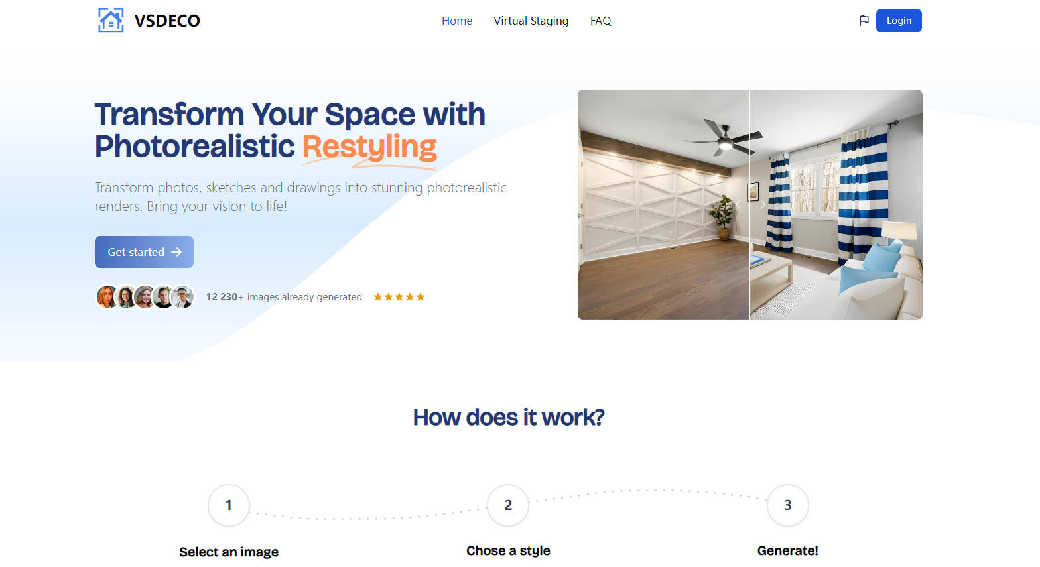
Task: Click the rightmost avatar with glasses
Action: (x=183, y=297)
